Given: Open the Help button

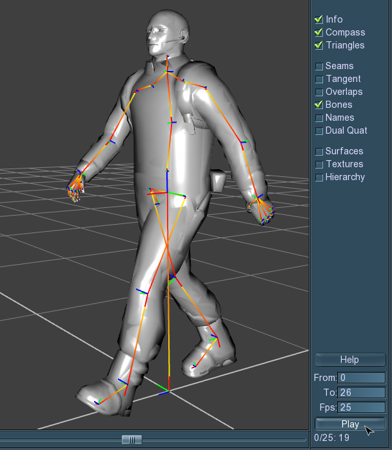Looking at the screenshot, I should pyautogui.click(x=350, y=360).
